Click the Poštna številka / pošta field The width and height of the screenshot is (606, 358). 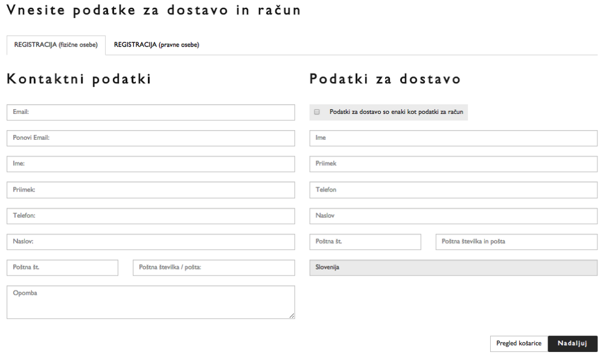point(214,268)
